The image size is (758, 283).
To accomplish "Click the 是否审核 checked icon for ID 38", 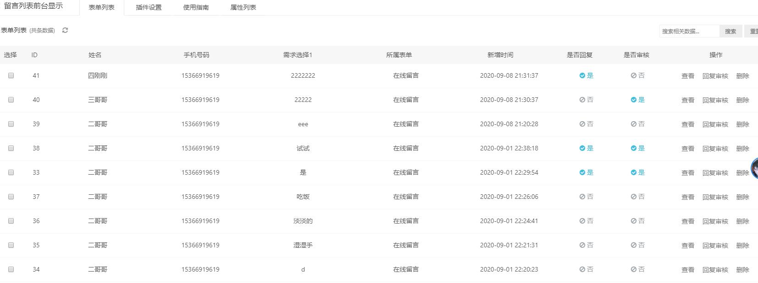I will point(633,149).
